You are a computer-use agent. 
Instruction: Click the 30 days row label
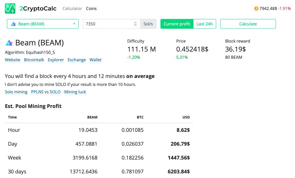click(17, 172)
